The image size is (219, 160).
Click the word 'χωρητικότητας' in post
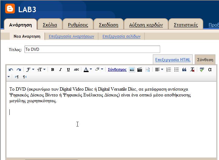[42, 101]
